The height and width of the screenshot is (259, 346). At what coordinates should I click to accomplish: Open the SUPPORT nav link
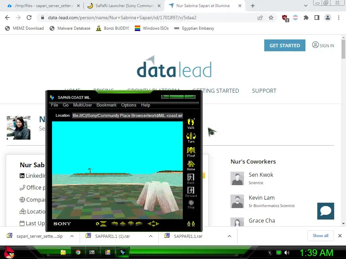(264, 91)
